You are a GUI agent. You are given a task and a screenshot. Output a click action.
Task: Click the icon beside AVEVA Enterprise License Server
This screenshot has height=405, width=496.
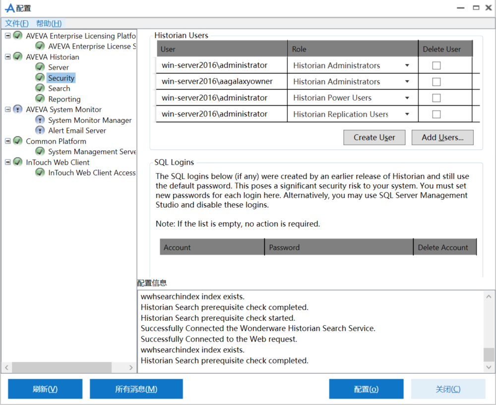pos(40,46)
